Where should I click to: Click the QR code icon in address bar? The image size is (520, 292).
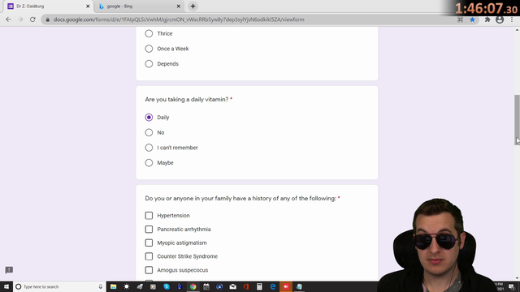(x=461, y=19)
